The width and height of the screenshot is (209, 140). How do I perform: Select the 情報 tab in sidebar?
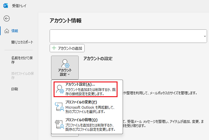click(15, 31)
